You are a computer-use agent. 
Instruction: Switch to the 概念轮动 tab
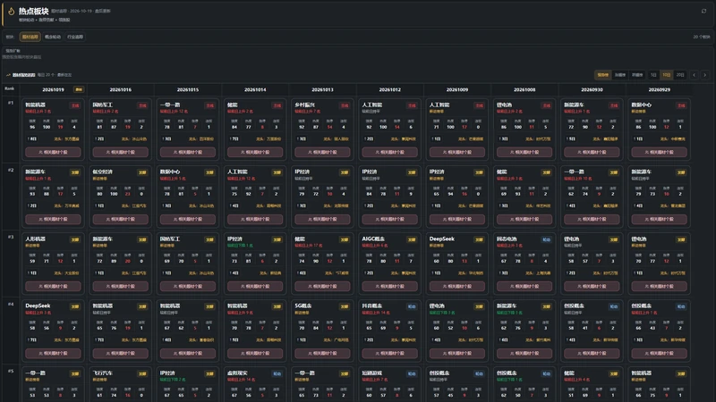(x=53, y=37)
